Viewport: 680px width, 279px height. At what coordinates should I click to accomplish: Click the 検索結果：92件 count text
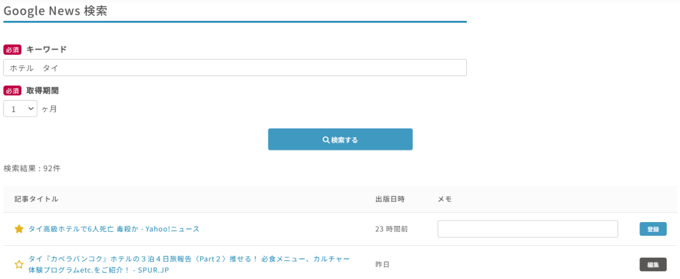tap(32, 168)
